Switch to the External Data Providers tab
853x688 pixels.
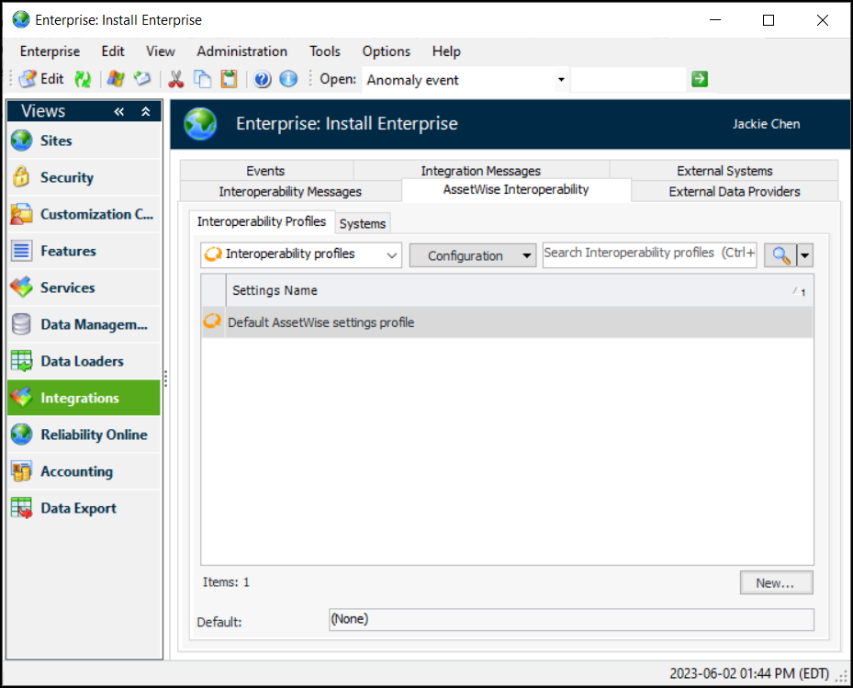735,191
